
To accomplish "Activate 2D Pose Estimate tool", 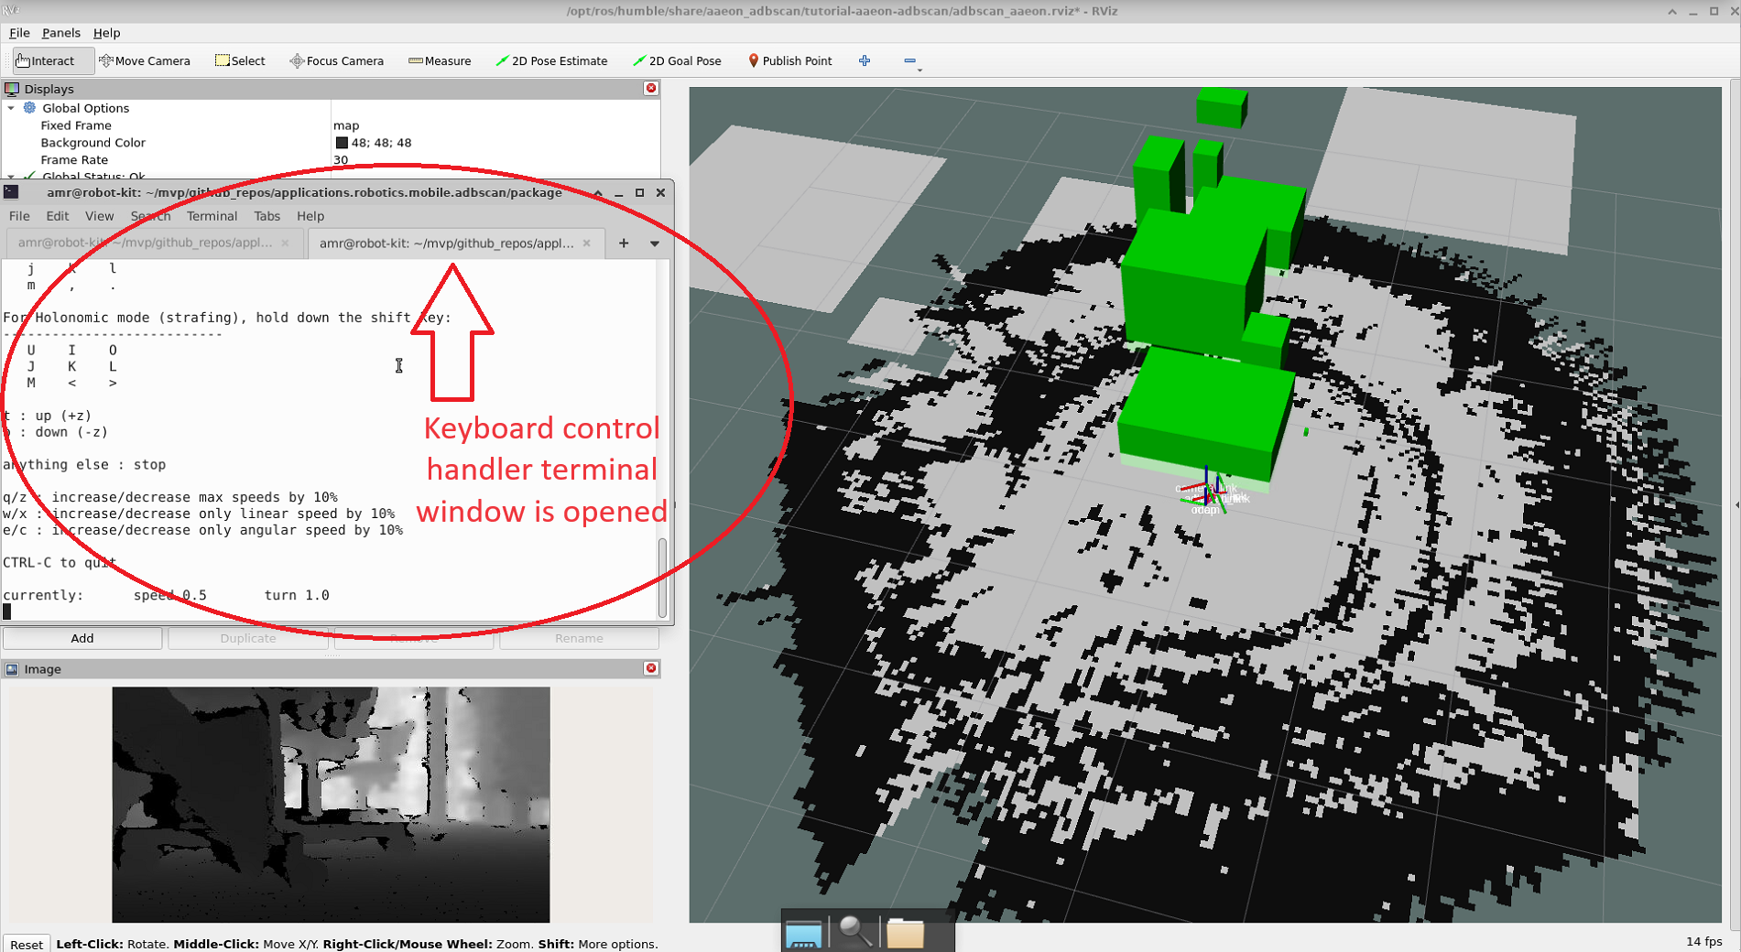I will click(551, 61).
